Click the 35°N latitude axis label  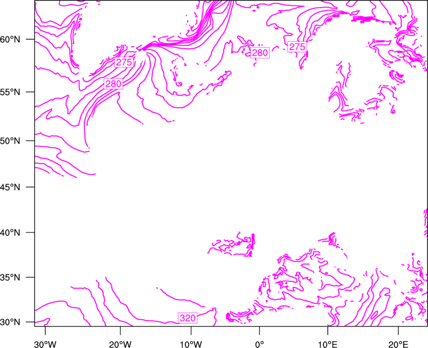[10, 278]
